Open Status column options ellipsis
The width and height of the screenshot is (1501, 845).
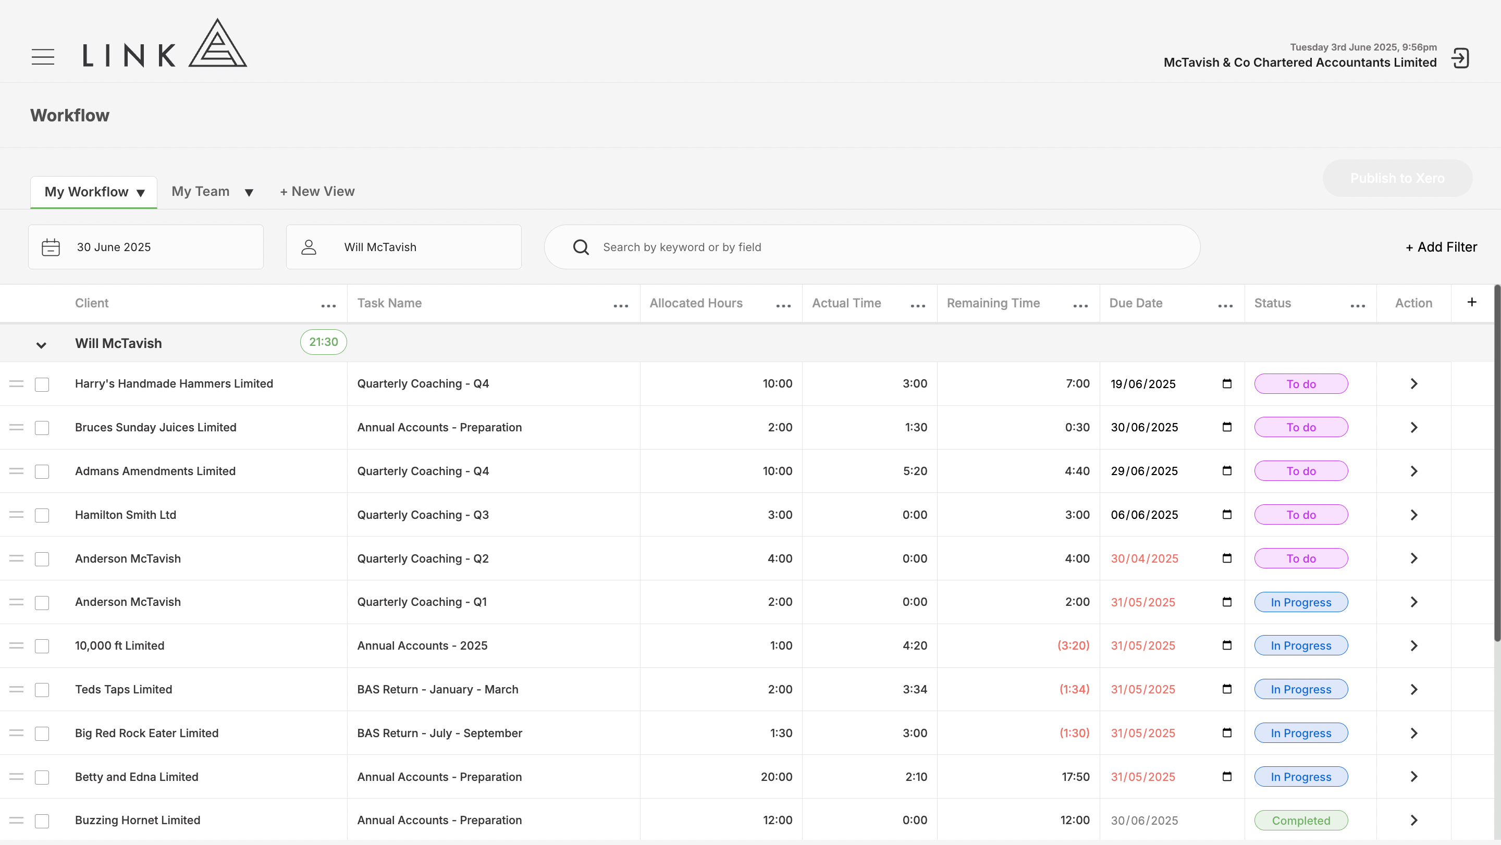coord(1358,305)
